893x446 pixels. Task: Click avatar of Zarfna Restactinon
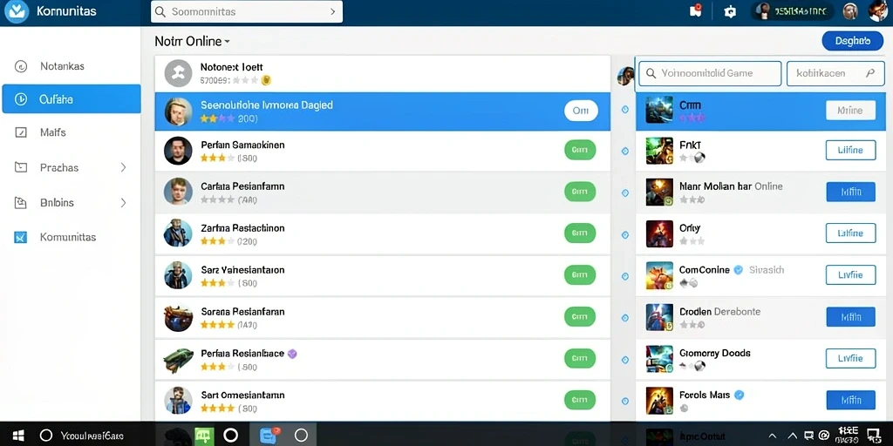pyautogui.click(x=178, y=233)
